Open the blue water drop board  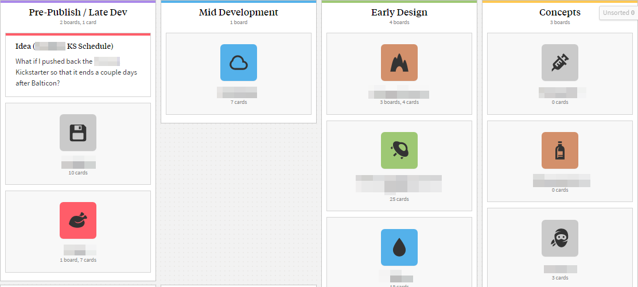coord(399,247)
